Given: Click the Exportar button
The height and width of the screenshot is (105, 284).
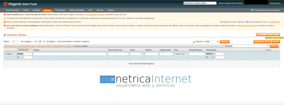Looking at the screenshot, I should pos(225,42).
